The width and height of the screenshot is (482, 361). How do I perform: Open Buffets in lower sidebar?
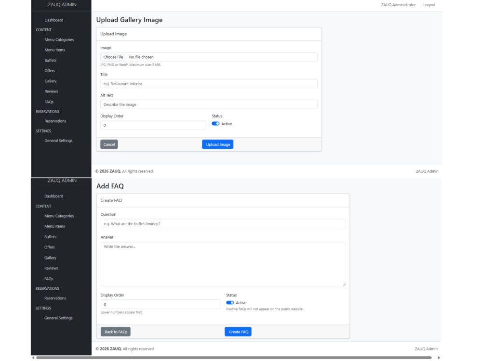51,237
